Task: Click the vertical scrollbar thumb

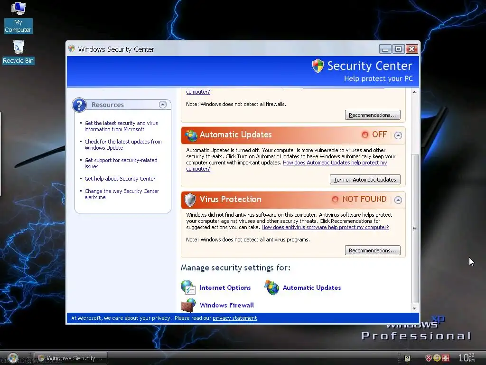Action: pyautogui.click(x=414, y=229)
